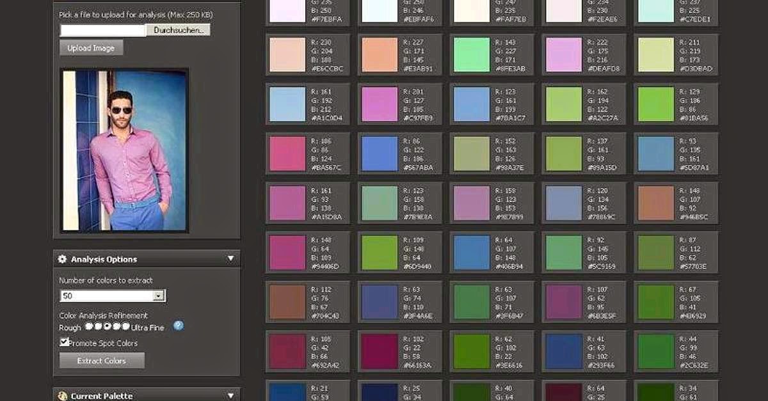Click the Number of colors to extract label
768x401 pixels.
[106, 281]
